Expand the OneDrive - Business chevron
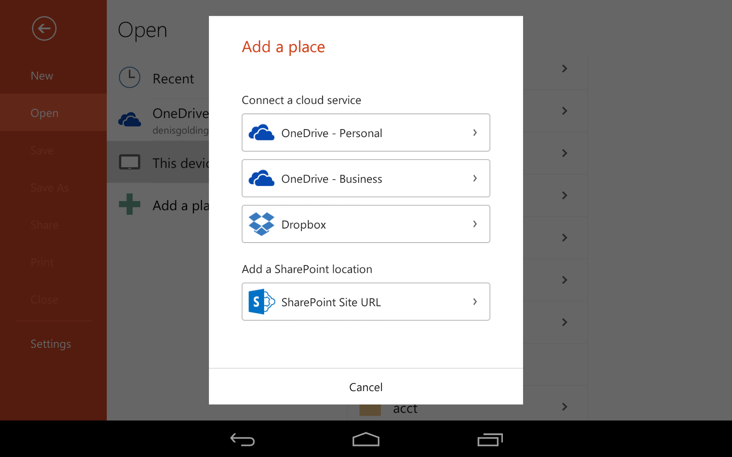The width and height of the screenshot is (732, 457). [x=475, y=178]
